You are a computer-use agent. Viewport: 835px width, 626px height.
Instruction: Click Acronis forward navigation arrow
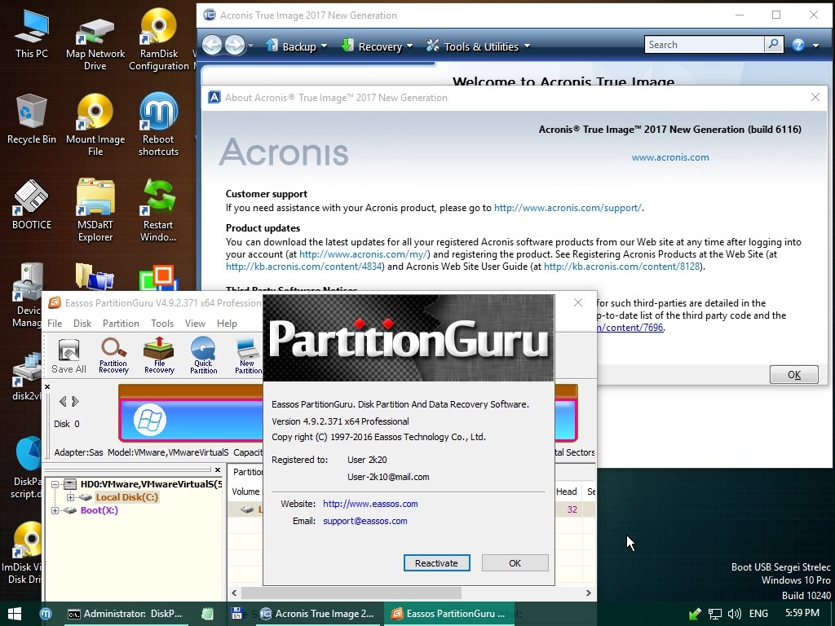coord(234,46)
